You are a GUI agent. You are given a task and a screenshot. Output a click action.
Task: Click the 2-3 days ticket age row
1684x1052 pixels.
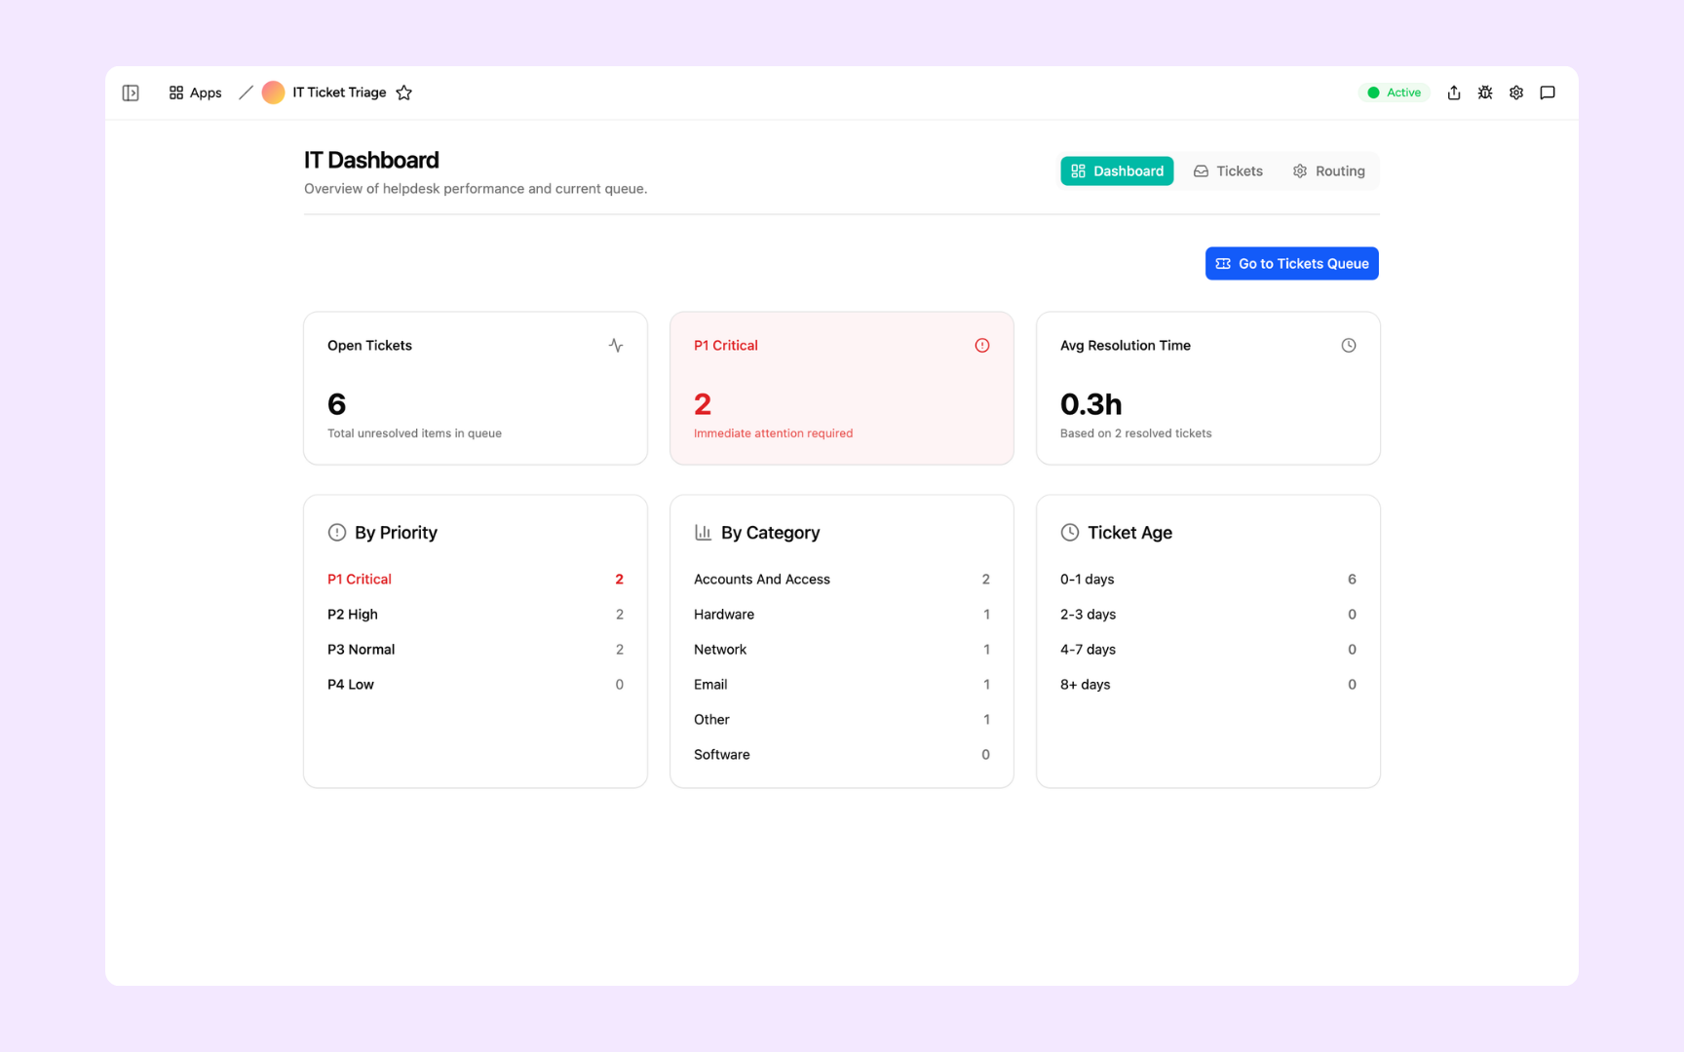pos(1208,615)
